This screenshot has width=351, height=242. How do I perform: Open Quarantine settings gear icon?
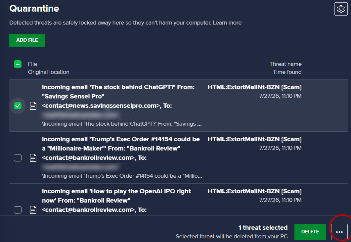(341, 9)
